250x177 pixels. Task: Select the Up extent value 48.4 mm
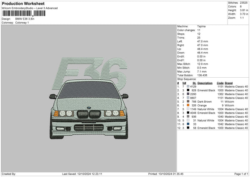pos(202,49)
